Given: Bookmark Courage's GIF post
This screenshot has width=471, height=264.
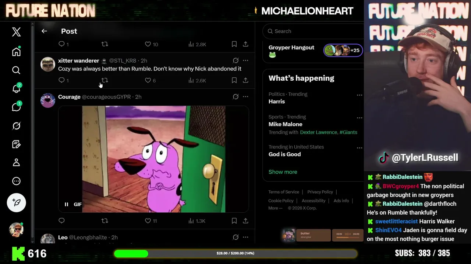Looking at the screenshot, I should [234, 221].
